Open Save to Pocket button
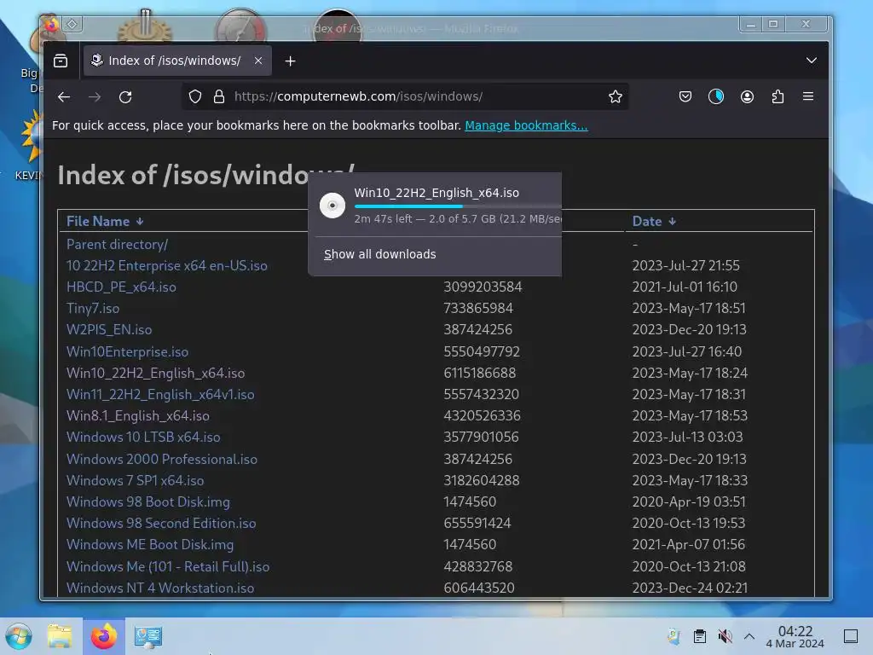 685,96
